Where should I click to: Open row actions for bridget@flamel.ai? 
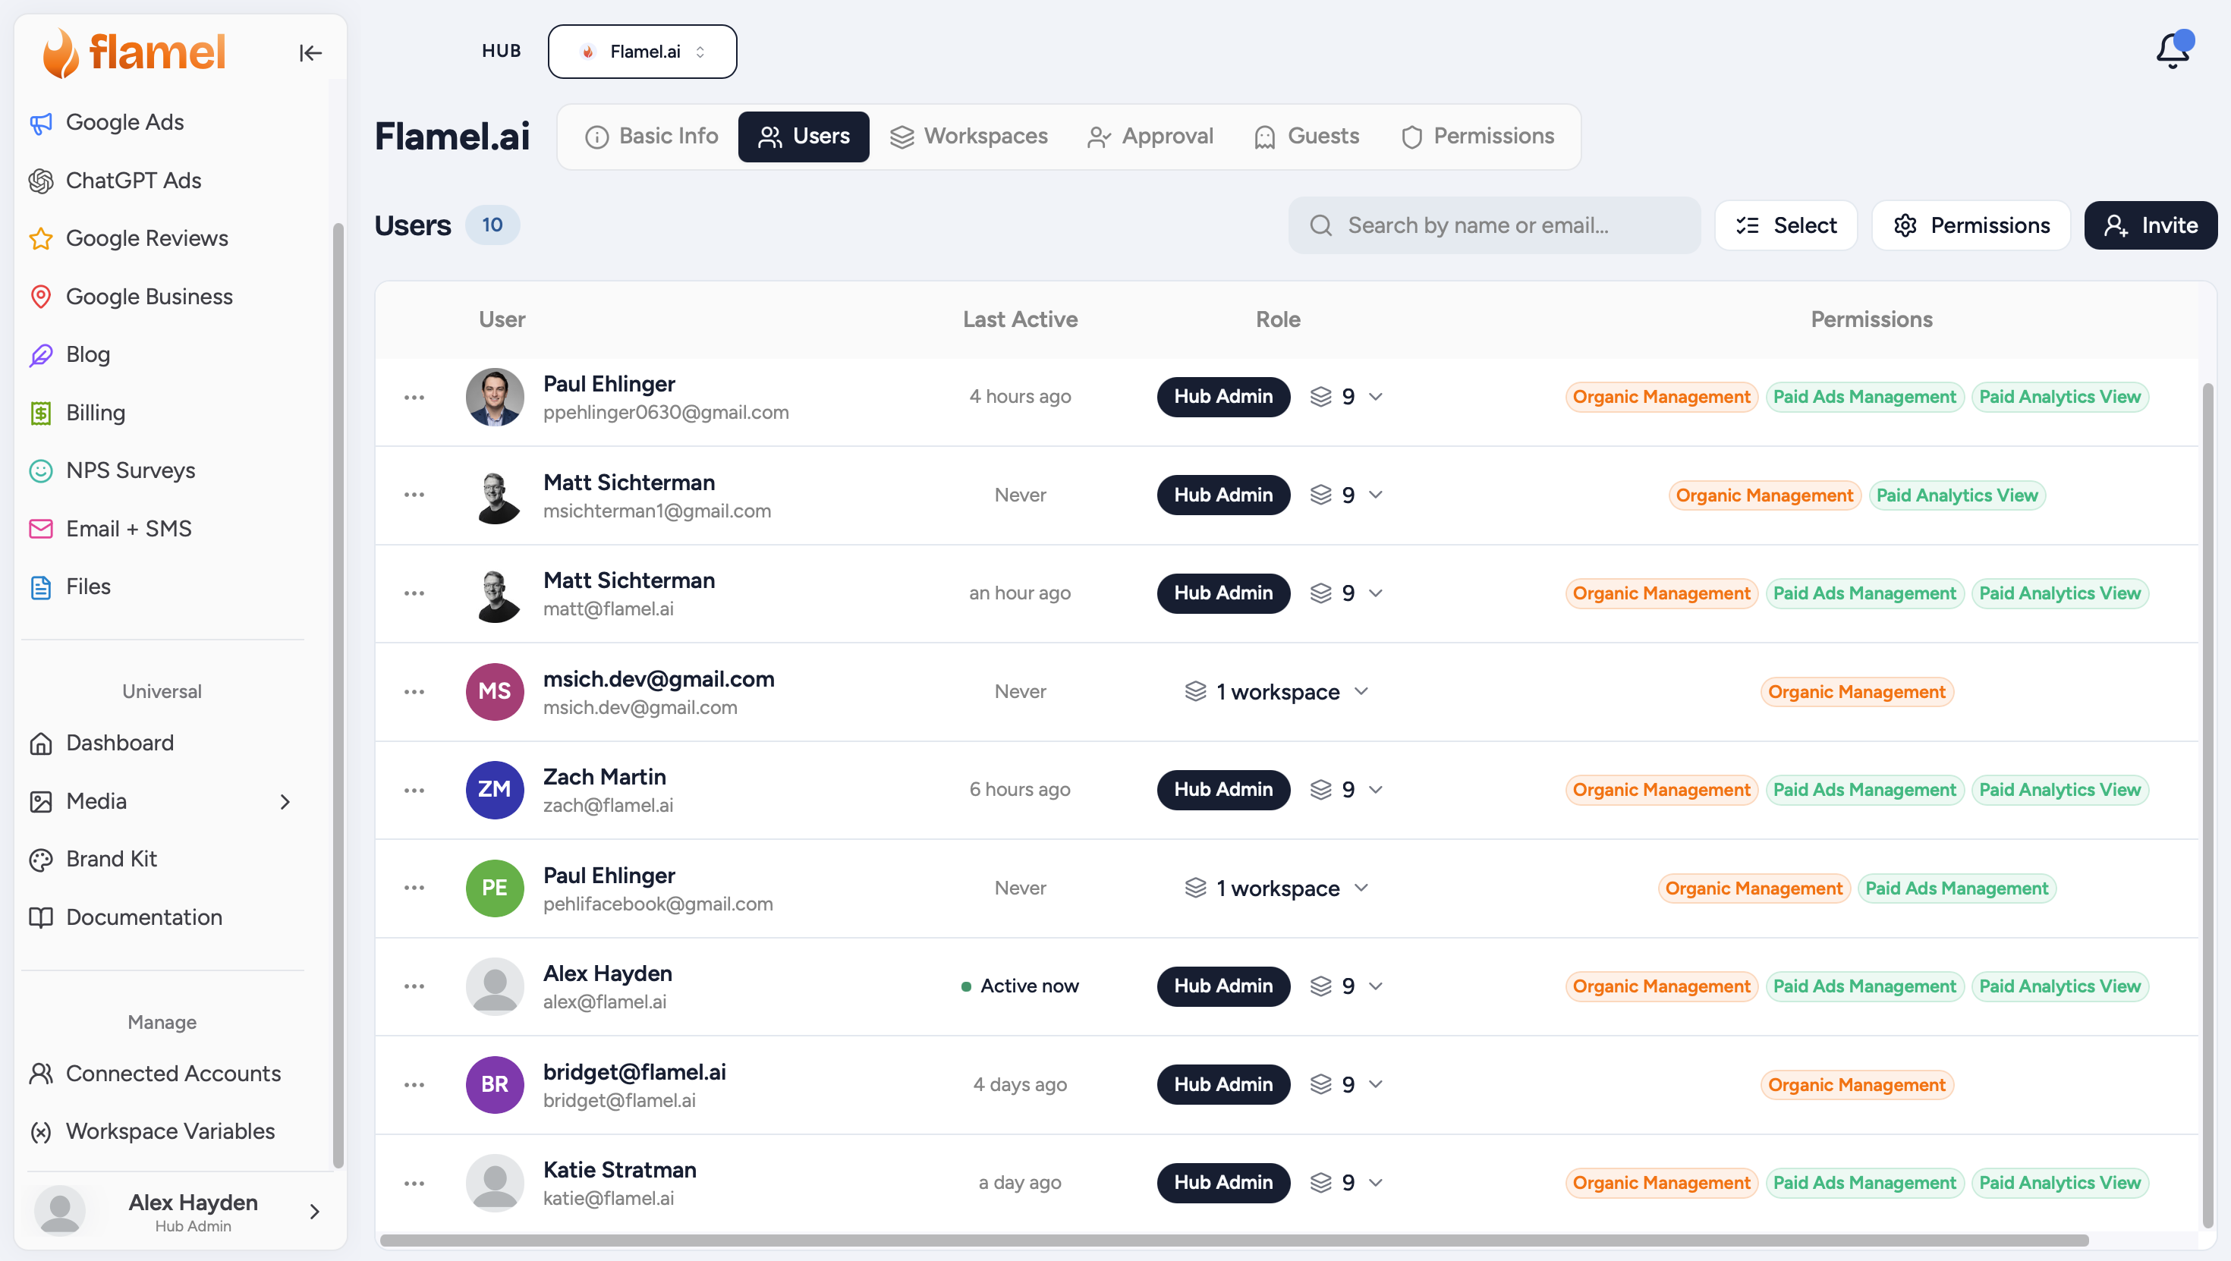tap(414, 1085)
